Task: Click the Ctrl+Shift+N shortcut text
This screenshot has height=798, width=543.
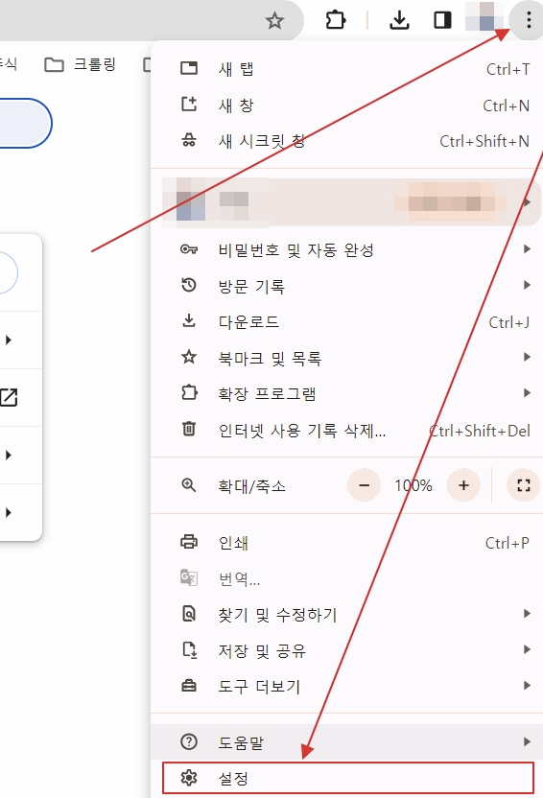Action: (484, 141)
